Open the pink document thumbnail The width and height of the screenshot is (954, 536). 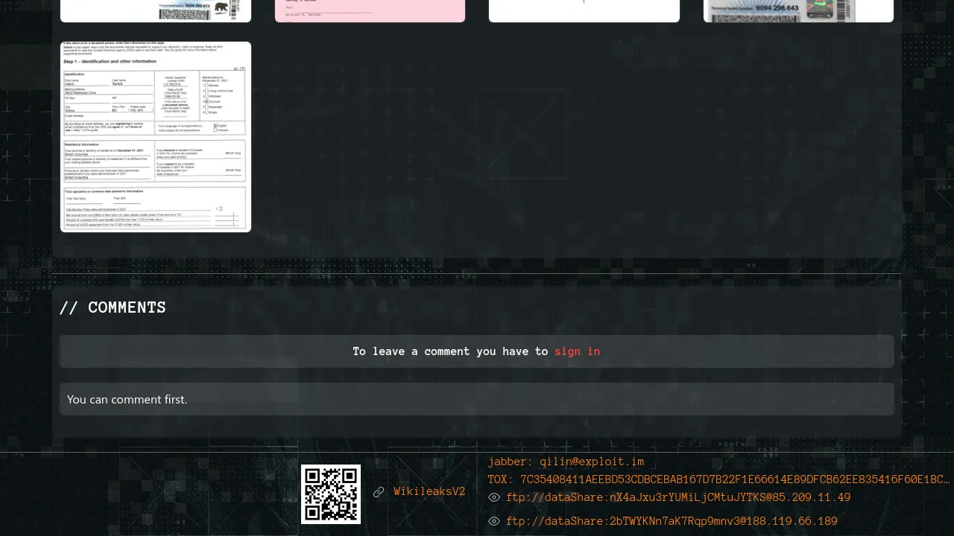[x=370, y=10]
